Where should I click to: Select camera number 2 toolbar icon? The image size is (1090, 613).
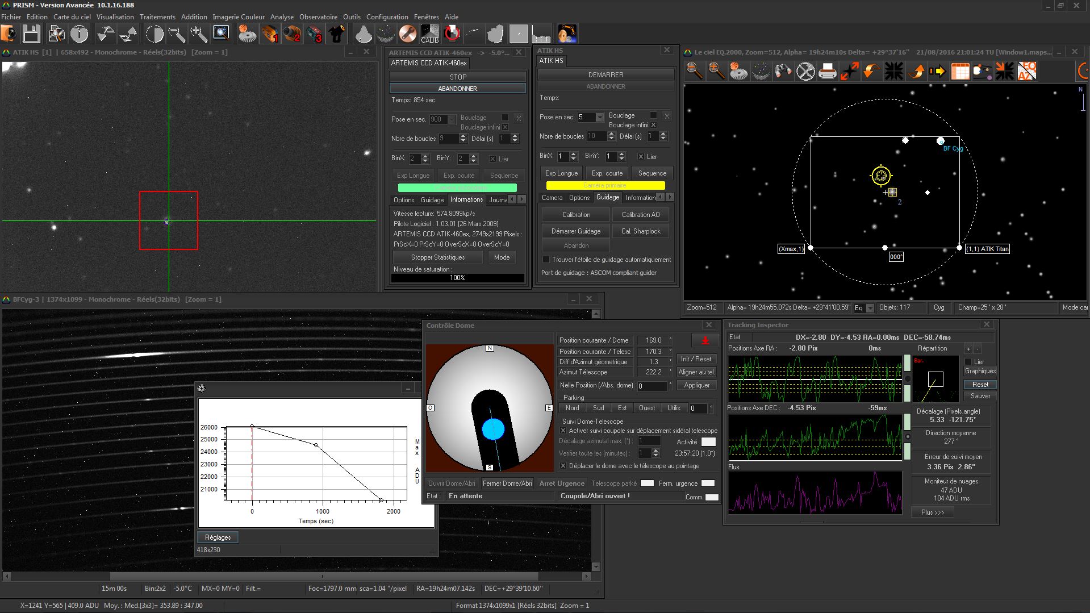pyautogui.click(x=292, y=34)
